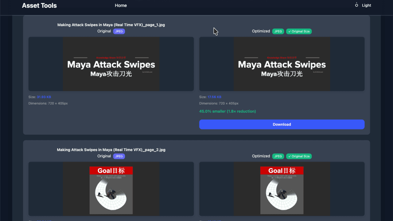Open the original Maya Attack Swipes preview

(x=111, y=64)
